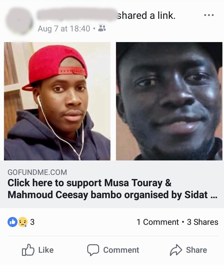Click the Share button label
This screenshot has height=265, width=224.
point(196,250)
